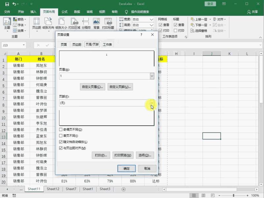Open the 页脚 (Footer) dropdown
264x198 pixels.
coord(151,103)
